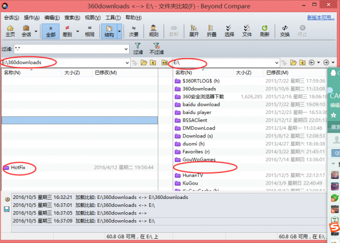Toggle the 结构 (Structure) view button
Image resolution: width=340 pixels, height=243 pixels.
[109, 31]
